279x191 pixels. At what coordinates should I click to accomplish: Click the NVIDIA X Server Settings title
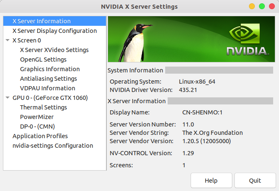pos(139,7)
